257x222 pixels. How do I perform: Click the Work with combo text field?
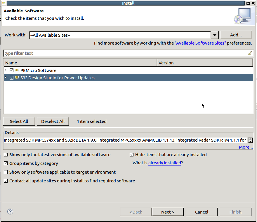tap(120, 35)
